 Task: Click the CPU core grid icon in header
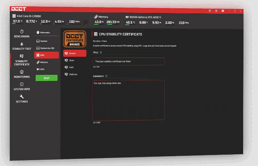[x=86, y=22]
